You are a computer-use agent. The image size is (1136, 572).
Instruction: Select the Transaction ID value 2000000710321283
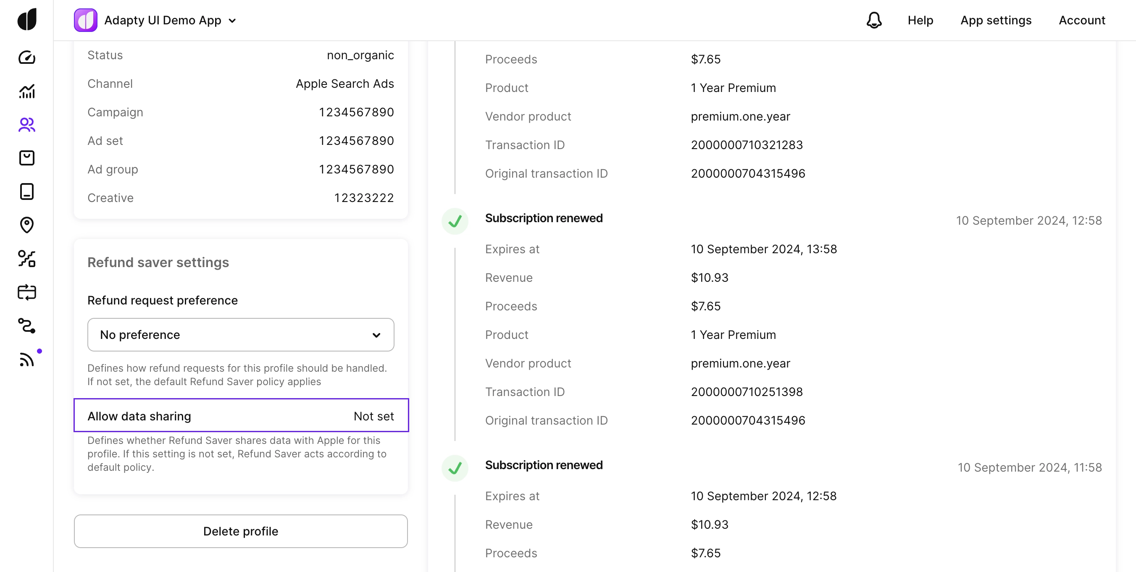[x=747, y=144]
